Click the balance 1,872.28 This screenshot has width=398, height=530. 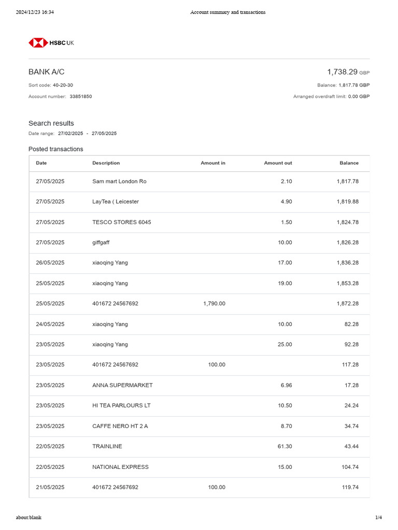tap(348, 304)
